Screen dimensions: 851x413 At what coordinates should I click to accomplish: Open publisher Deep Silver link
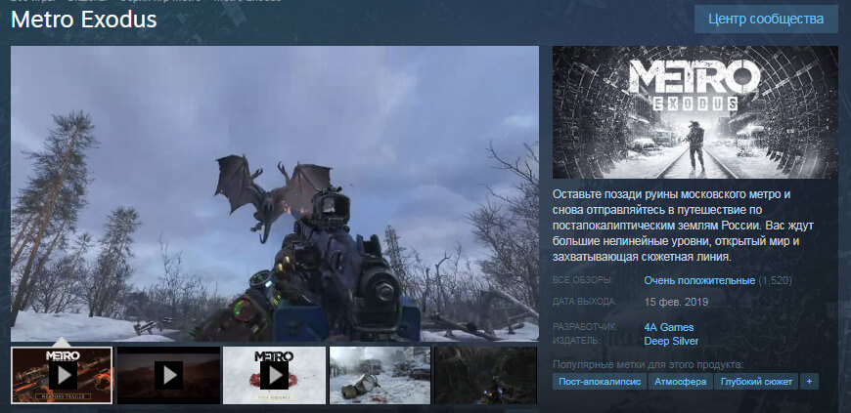point(671,341)
